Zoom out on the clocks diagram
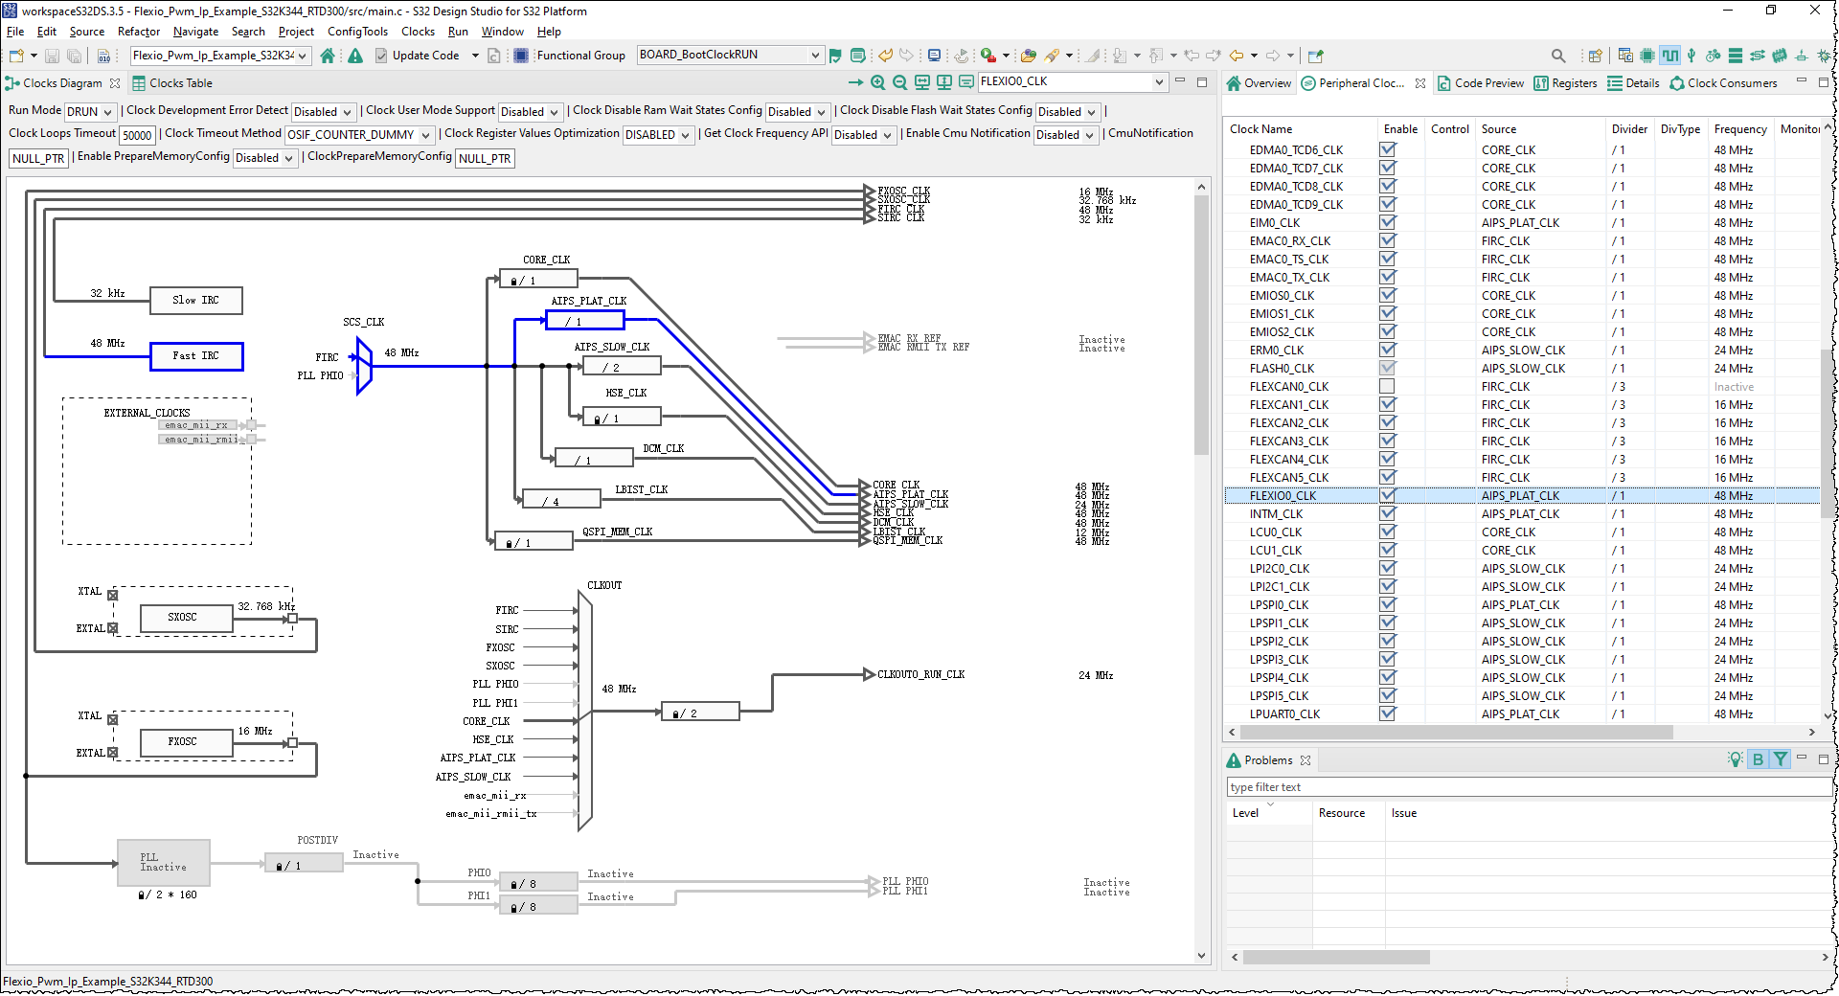 (x=899, y=82)
